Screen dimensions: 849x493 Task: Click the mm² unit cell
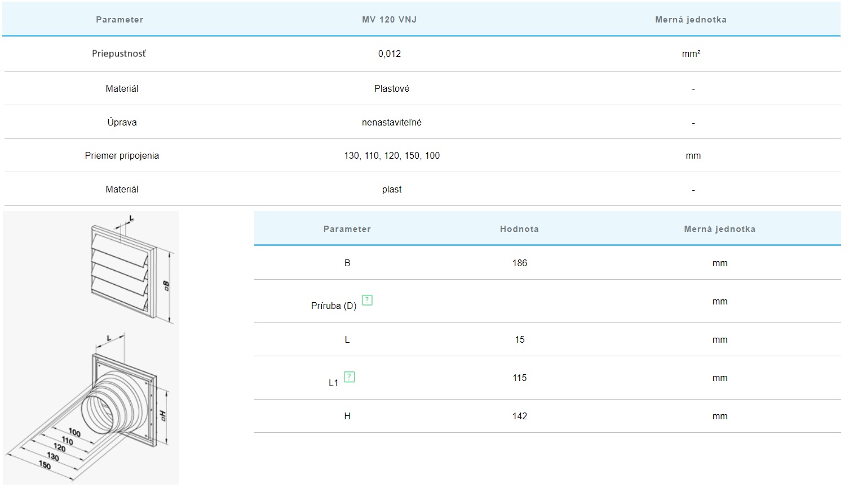click(691, 54)
